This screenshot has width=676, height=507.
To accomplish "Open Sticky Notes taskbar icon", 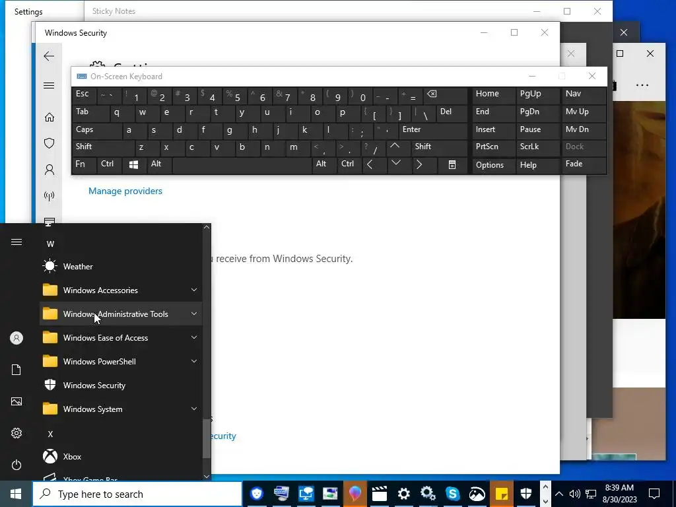I will pos(501,494).
